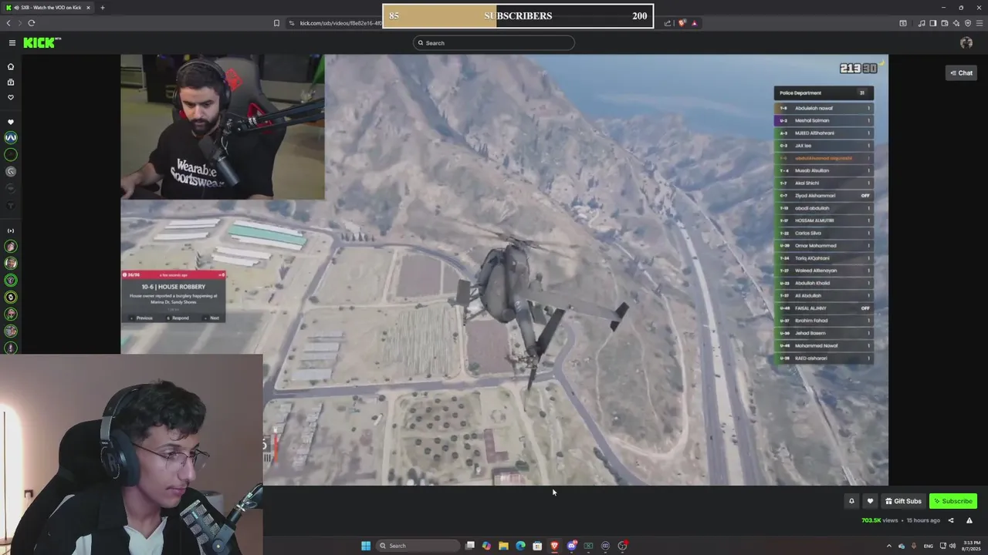
Task: Show the Chat panel
Action: pos(961,72)
